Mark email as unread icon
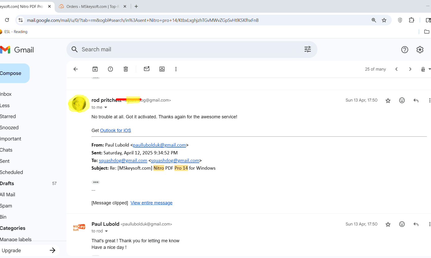 (x=147, y=69)
